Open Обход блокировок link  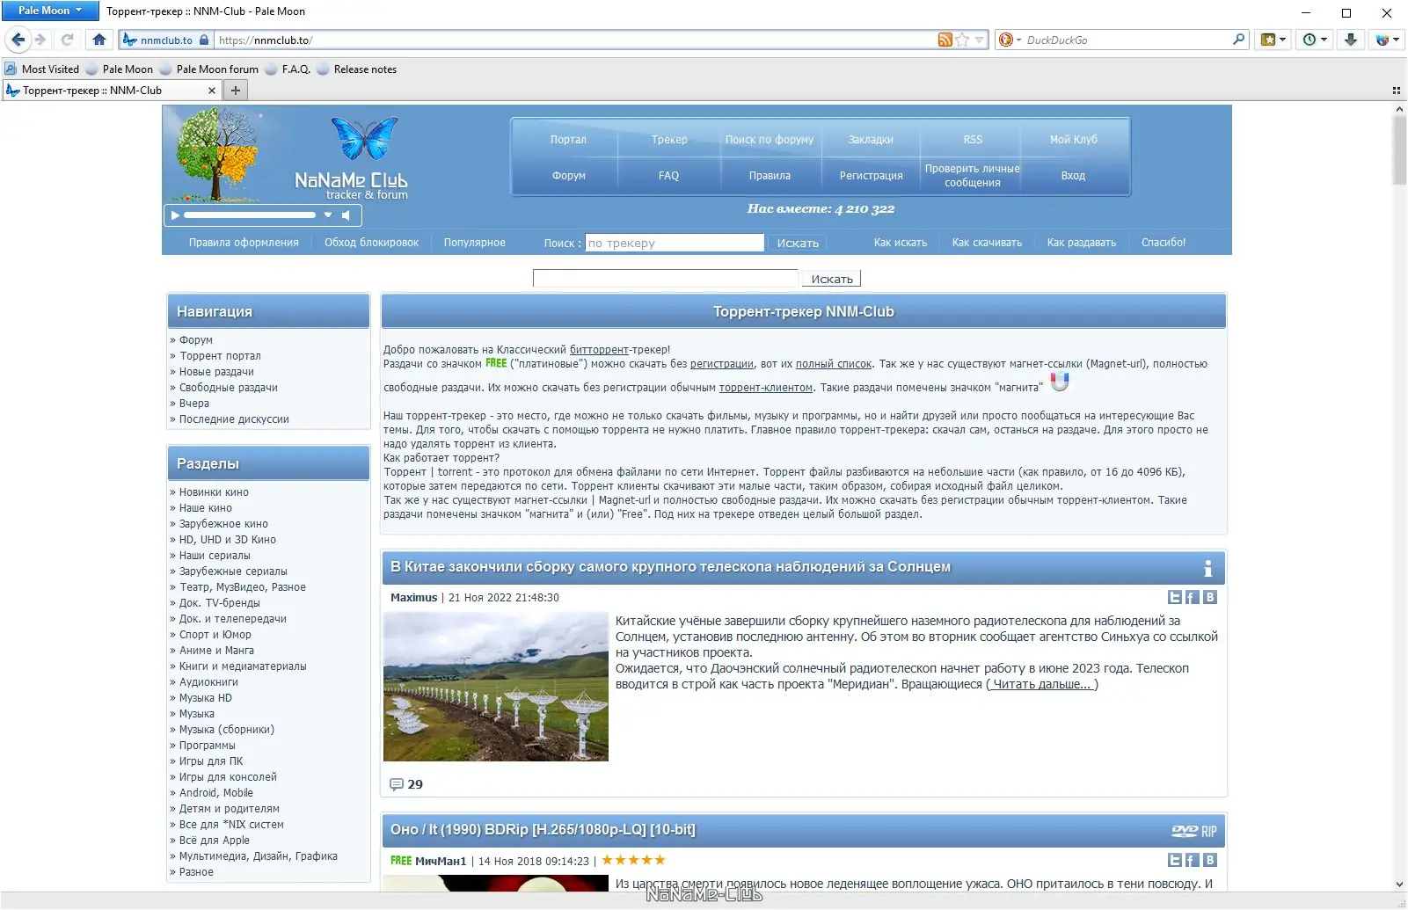(371, 243)
